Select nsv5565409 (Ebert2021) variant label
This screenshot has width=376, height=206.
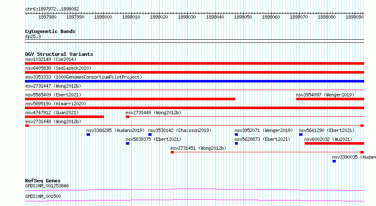[53, 95]
